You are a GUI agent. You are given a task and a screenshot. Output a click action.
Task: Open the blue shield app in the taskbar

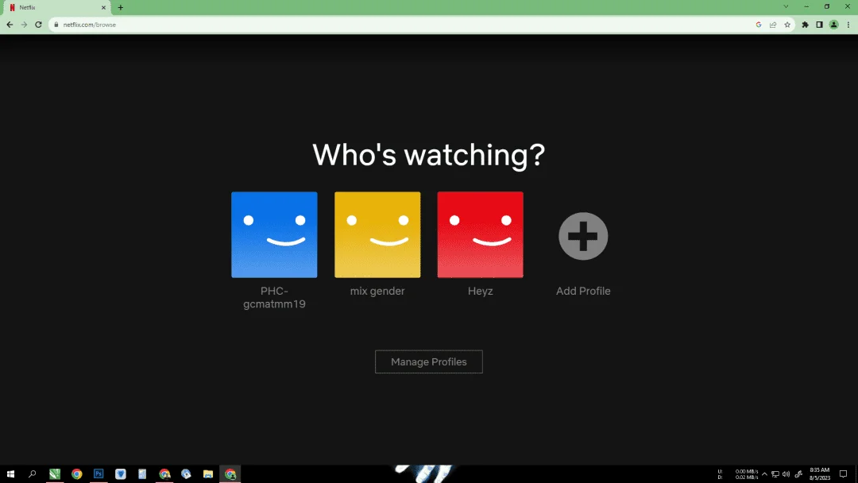click(121, 473)
